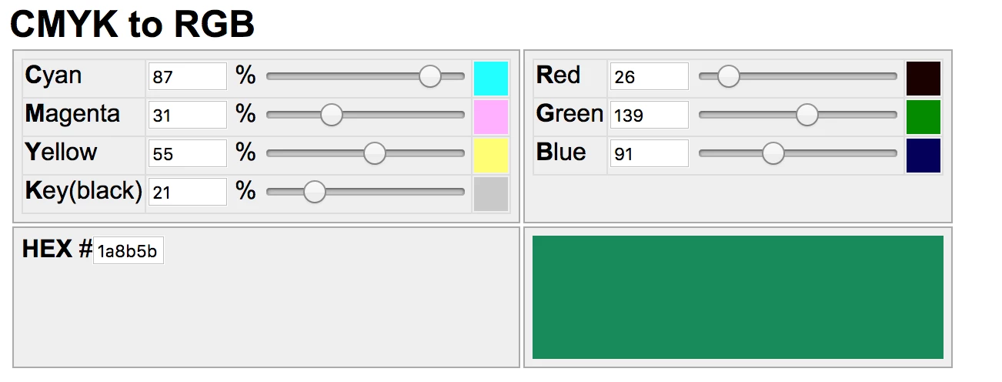Click the dark red color swatch
This screenshot has height=382, width=1002.
coord(924,78)
